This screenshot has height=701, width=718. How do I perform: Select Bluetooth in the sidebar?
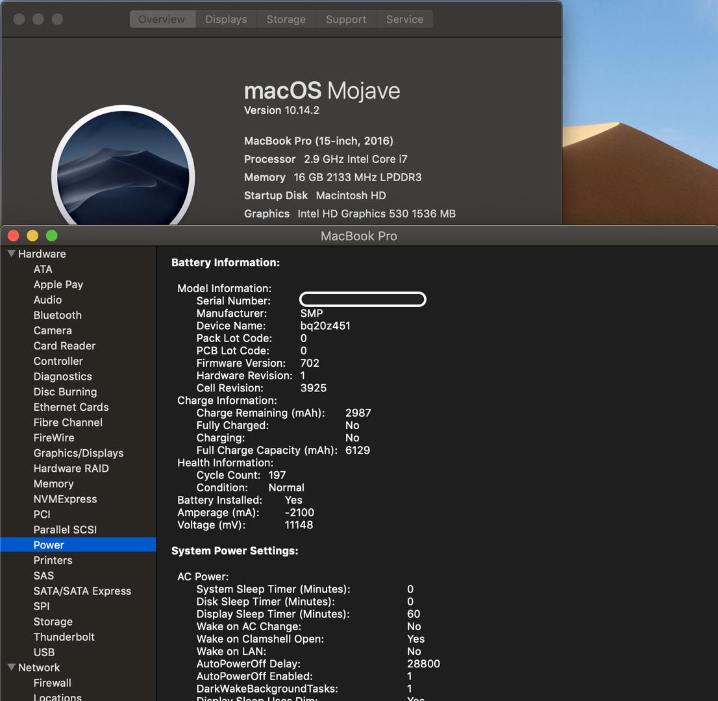click(x=58, y=315)
